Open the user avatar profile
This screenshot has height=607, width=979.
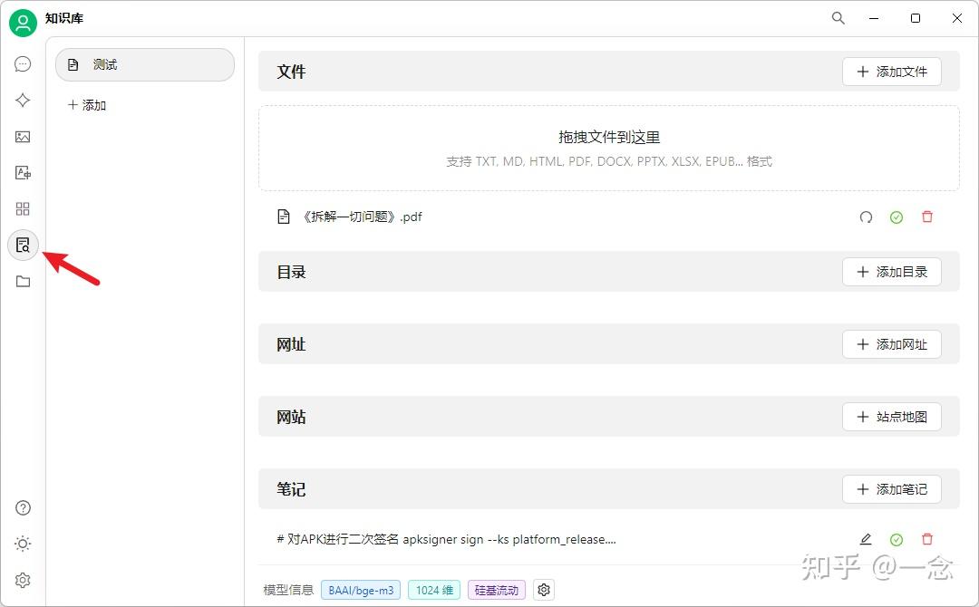pyautogui.click(x=23, y=23)
